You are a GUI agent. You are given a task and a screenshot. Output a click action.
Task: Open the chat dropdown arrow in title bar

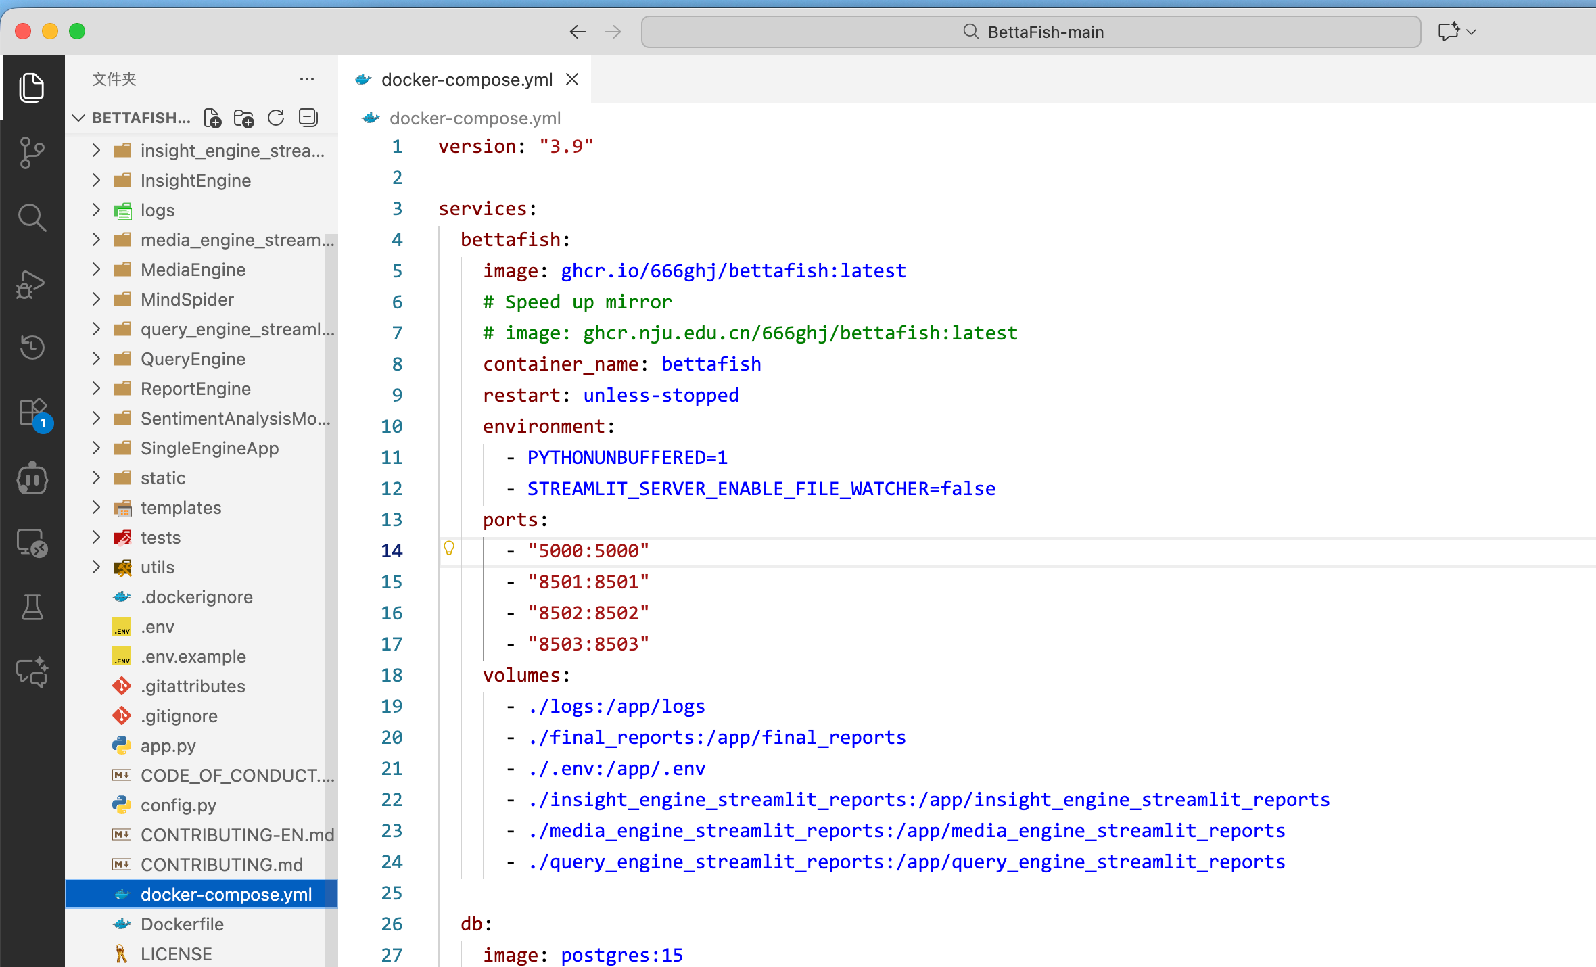[1471, 32]
